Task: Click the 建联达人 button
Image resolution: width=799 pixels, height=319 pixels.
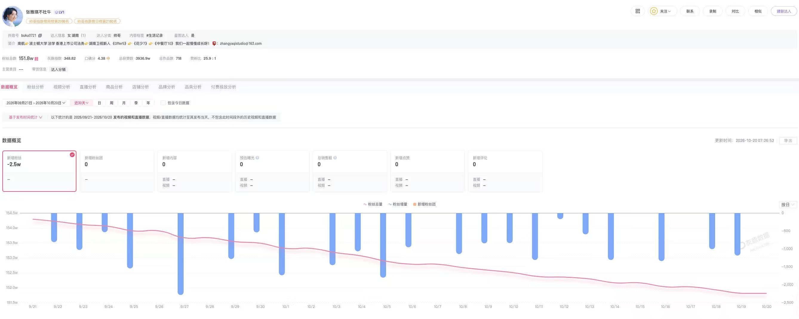Action: point(784,11)
